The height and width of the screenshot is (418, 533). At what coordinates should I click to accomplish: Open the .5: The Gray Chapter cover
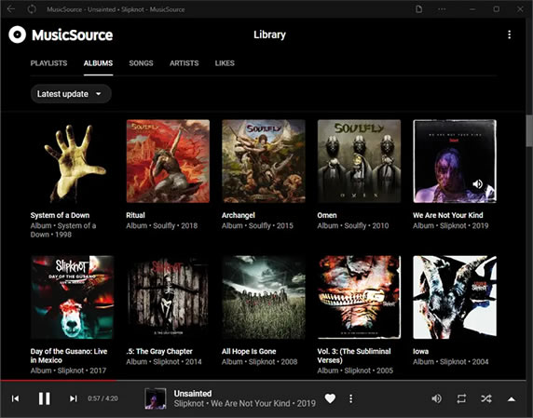168,298
